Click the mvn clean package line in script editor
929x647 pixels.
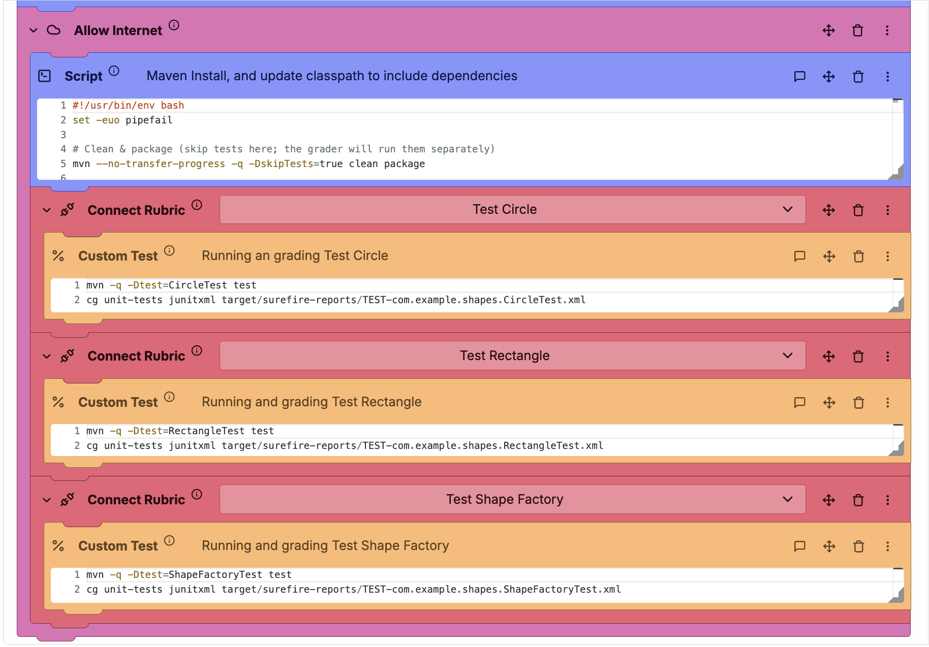tap(249, 164)
